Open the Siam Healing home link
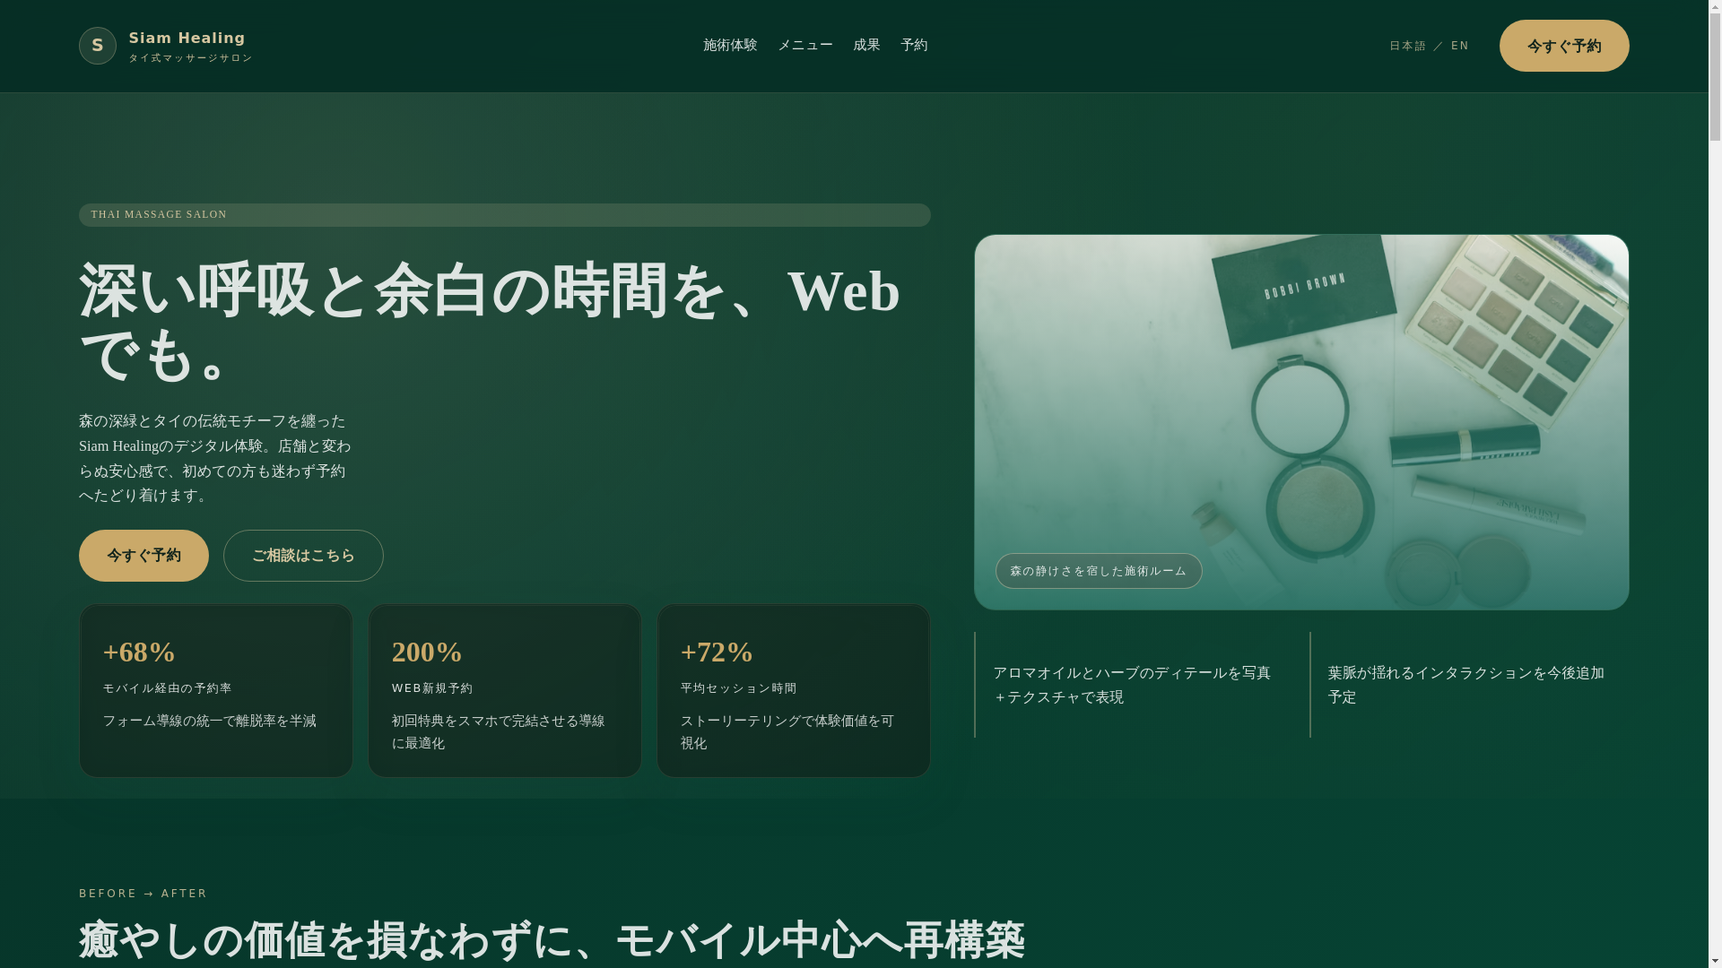 pos(187,39)
